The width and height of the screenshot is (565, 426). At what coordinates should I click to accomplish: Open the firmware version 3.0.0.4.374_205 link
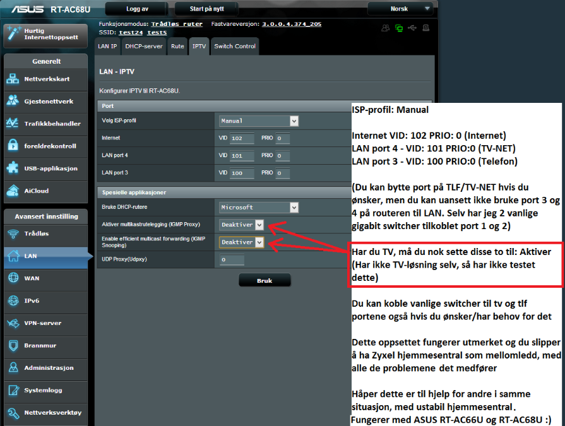[x=292, y=24]
